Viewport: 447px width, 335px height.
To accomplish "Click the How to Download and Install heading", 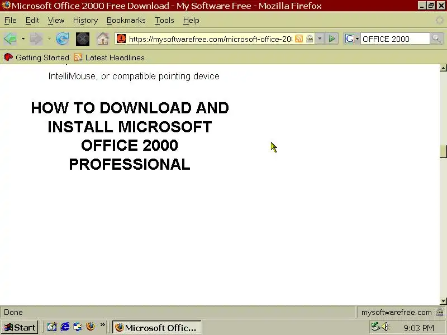I will coord(130,136).
